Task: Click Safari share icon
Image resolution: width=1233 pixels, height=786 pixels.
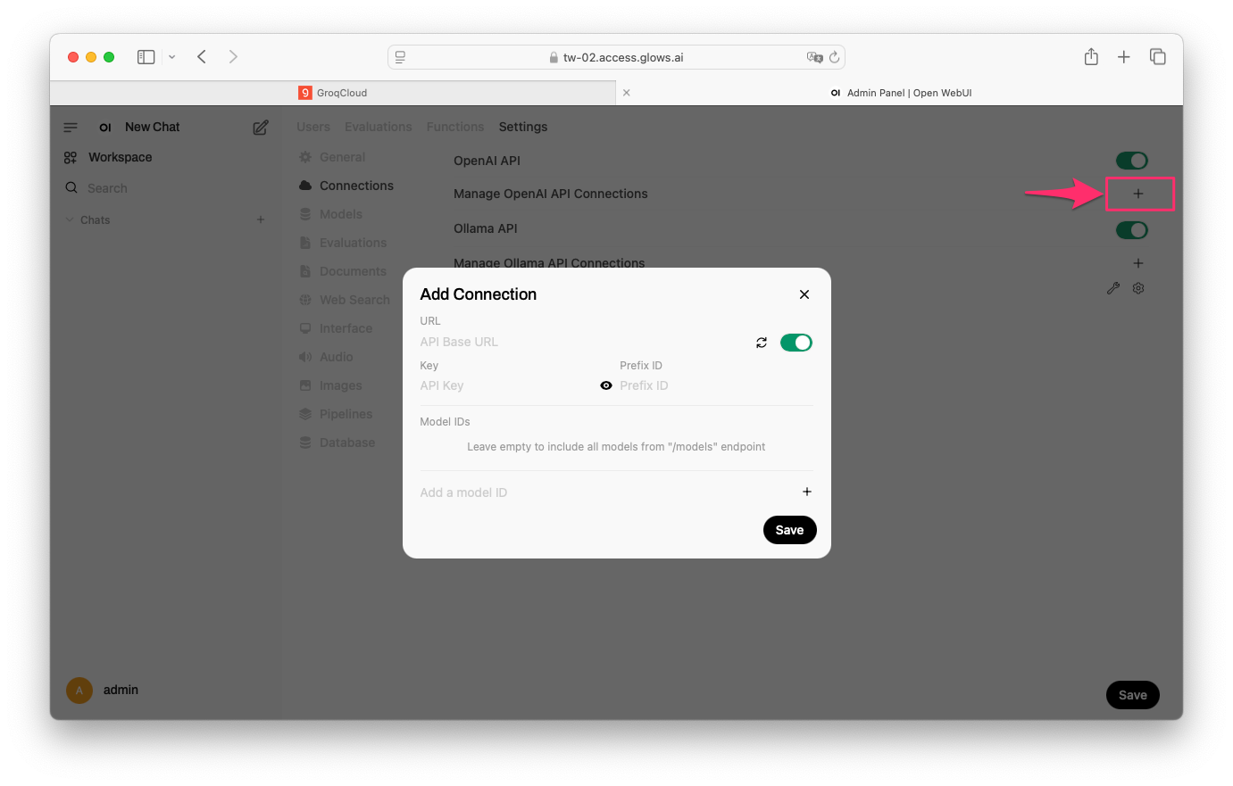Action: 1091,57
